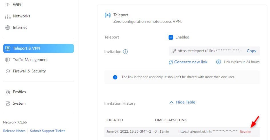The width and height of the screenshot is (270, 140).
Task: Click the Profiles grid icon
Action: (8, 92)
